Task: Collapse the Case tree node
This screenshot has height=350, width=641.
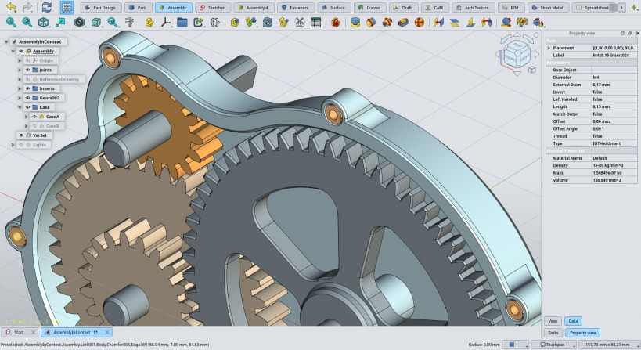Action: (20, 107)
